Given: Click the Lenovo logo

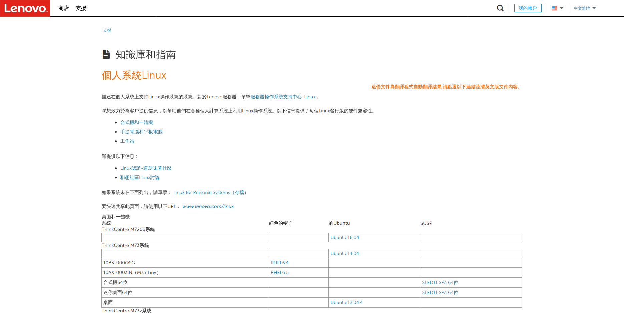Looking at the screenshot, I should (25, 8).
